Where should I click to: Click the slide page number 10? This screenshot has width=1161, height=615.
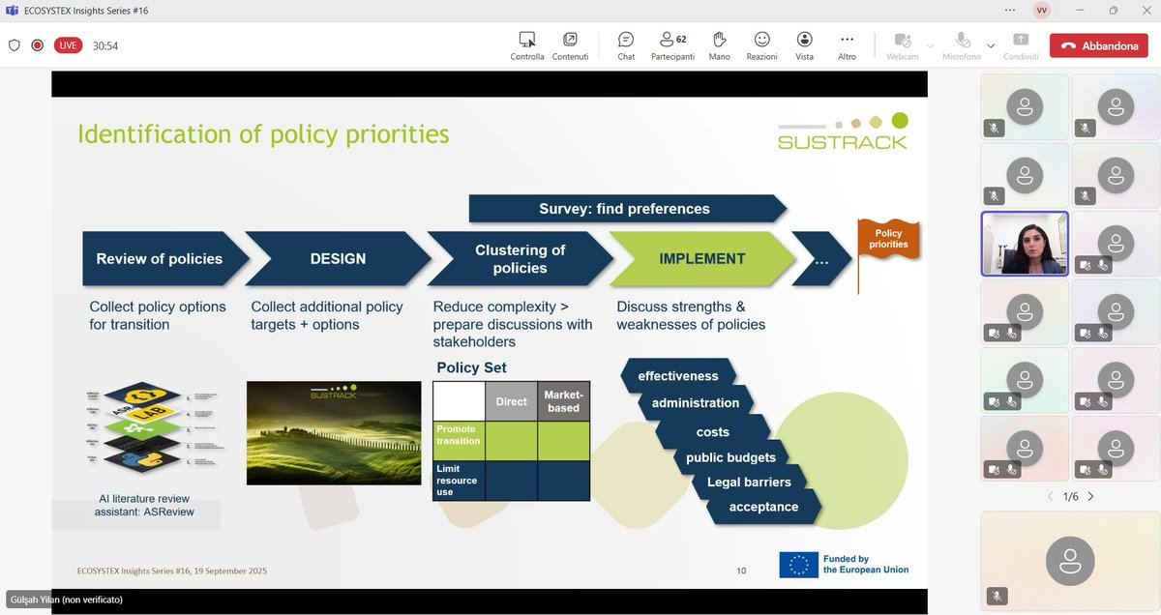point(741,571)
